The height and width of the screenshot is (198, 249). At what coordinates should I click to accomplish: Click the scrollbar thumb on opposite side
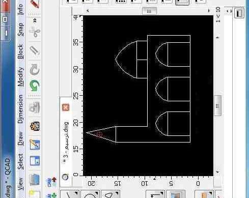(218, 106)
